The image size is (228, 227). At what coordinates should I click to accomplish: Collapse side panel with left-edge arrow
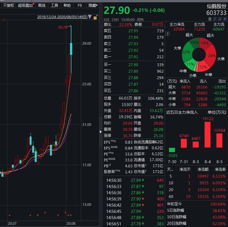101,131
